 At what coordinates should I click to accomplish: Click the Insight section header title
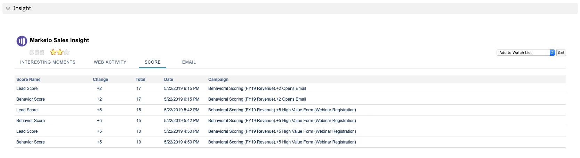coord(22,8)
